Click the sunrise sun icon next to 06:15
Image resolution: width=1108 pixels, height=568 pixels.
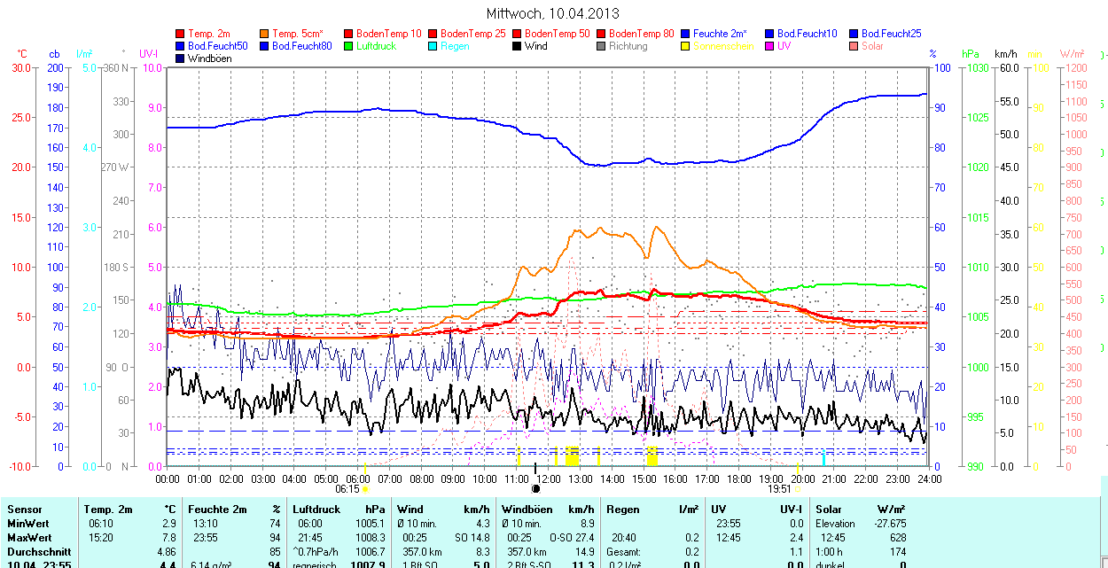(x=366, y=488)
